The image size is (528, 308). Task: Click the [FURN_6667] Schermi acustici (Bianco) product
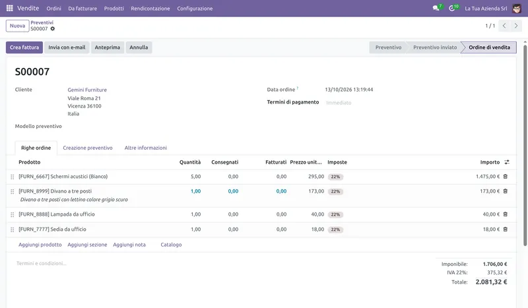63,176
